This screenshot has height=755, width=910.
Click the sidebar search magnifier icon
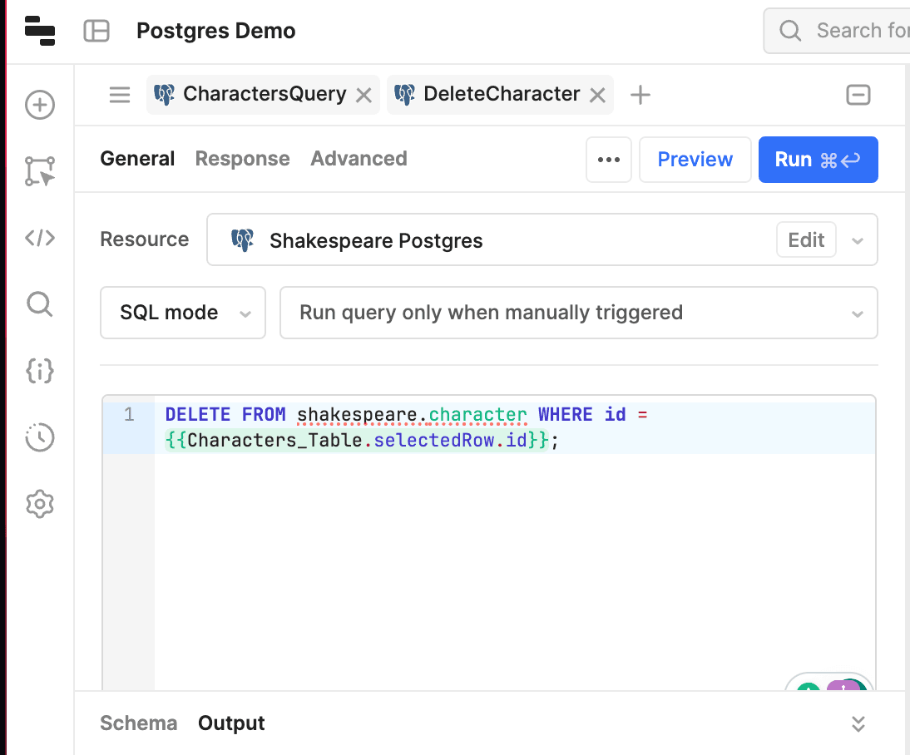[x=40, y=304]
